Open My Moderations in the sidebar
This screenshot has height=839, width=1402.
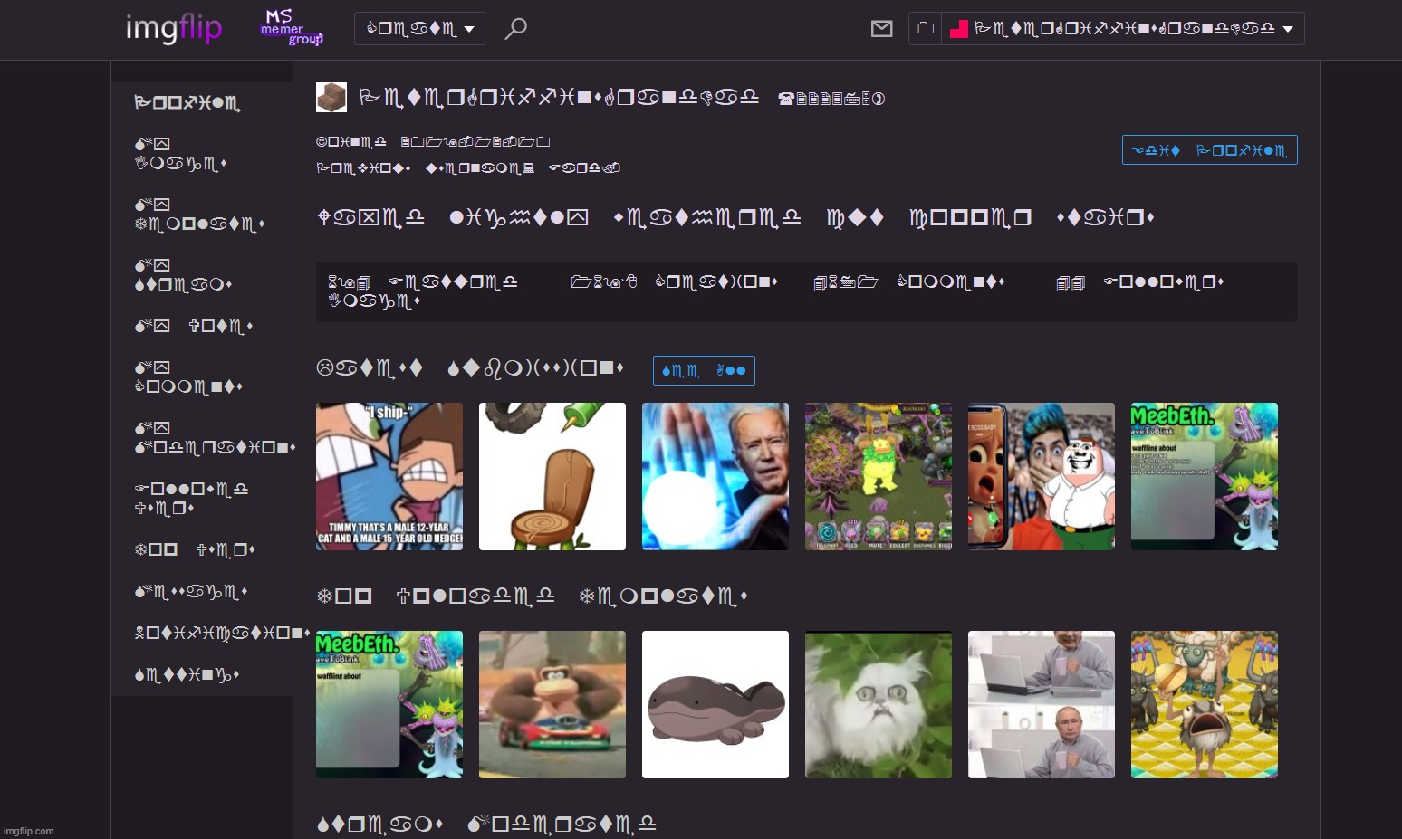tap(216, 438)
